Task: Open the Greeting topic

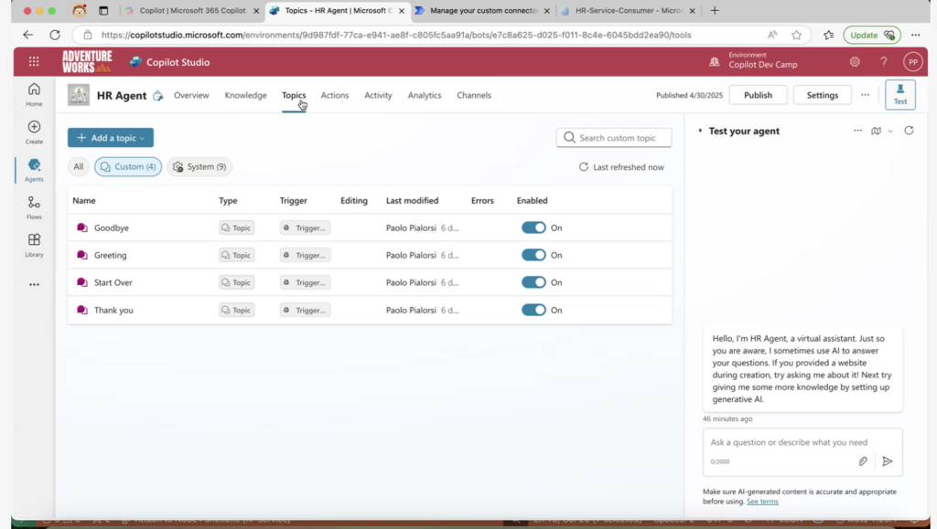Action: [x=110, y=255]
